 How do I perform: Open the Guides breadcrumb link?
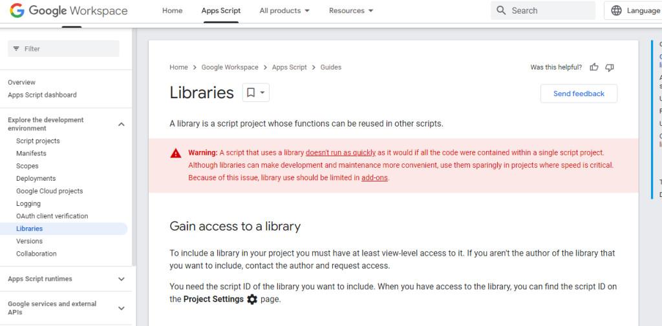[331, 67]
